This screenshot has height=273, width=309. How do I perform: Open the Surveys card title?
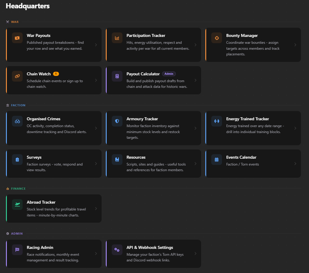point(34,157)
